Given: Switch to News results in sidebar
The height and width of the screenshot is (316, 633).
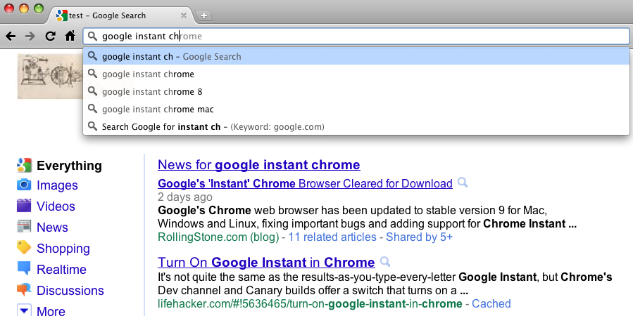Looking at the screenshot, I should [52, 227].
